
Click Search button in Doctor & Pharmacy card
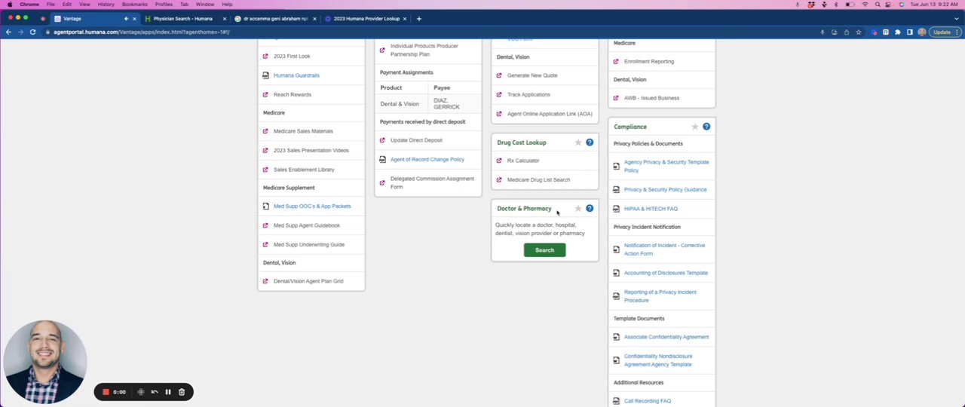[x=544, y=250]
